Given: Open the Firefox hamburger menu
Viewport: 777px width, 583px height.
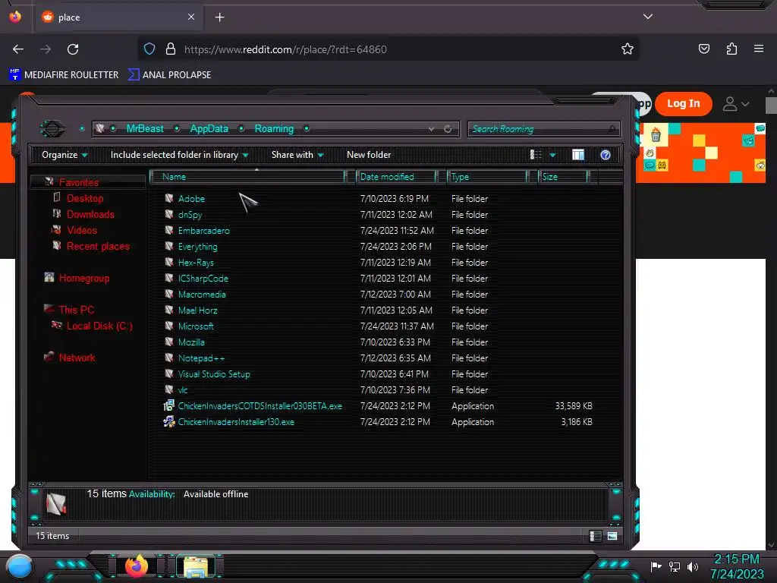Looking at the screenshot, I should tap(759, 49).
